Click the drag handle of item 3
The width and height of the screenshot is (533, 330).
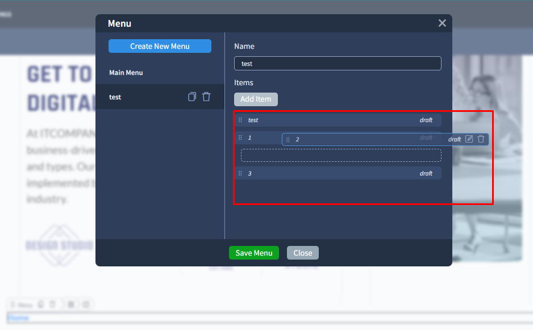pyautogui.click(x=240, y=173)
